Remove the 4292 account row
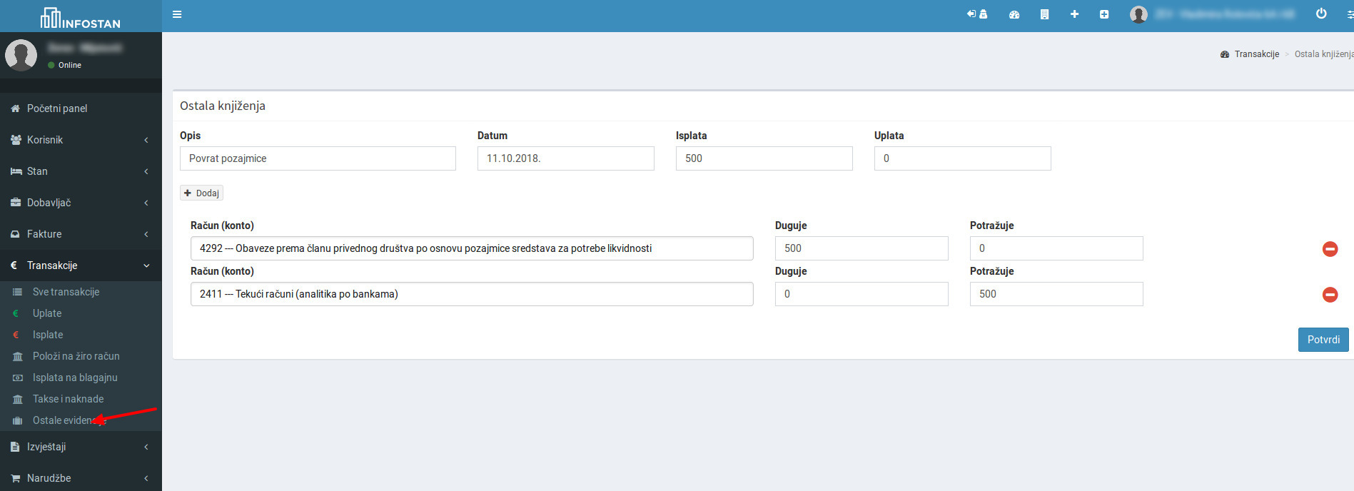 [x=1330, y=249]
